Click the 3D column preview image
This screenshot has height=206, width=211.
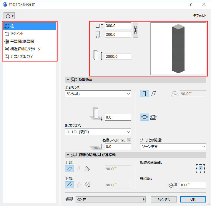pos(178,49)
